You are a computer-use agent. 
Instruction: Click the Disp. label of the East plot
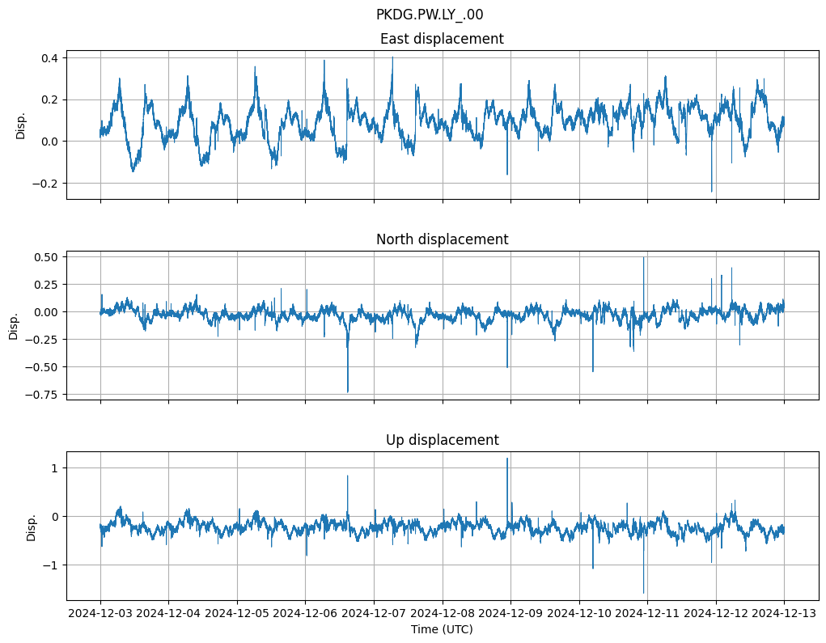[21, 125]
